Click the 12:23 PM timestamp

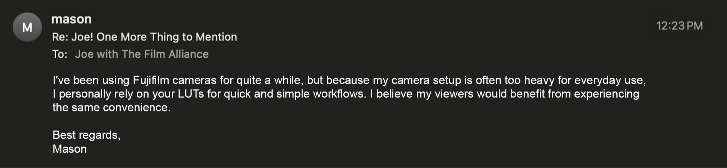(679, 26)
